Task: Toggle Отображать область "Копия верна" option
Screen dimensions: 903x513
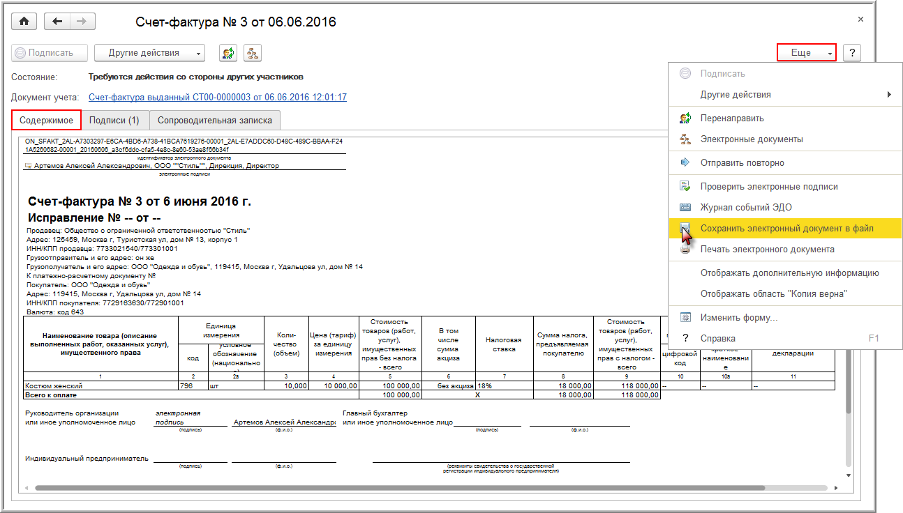Action: coord(785,294)
